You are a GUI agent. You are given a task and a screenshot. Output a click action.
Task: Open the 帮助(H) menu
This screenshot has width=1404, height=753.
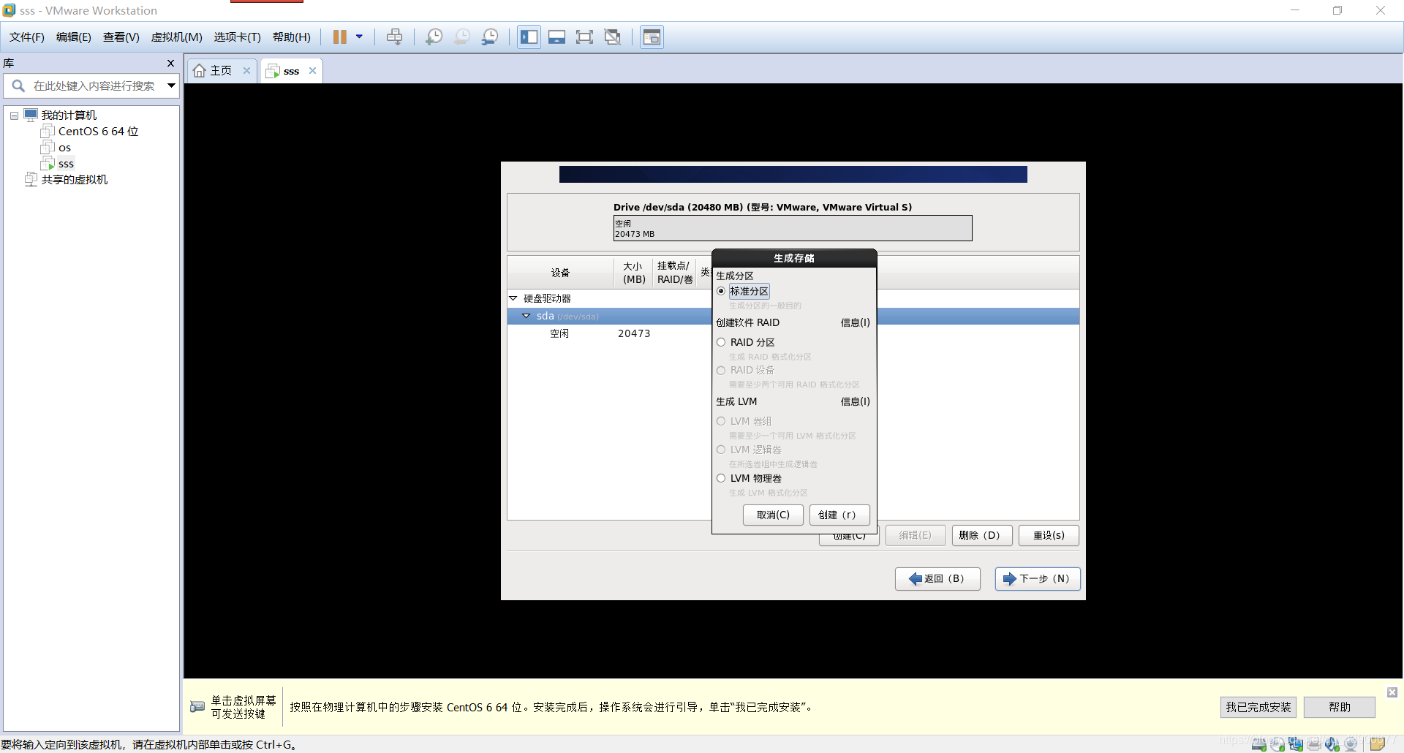point(292,37)
